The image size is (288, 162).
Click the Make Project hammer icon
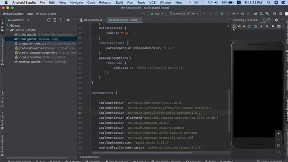click(144, 14)
